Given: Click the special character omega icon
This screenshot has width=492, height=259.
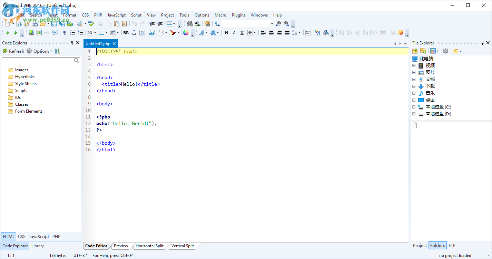Looking at the screenshot, I should pos(142,33).
